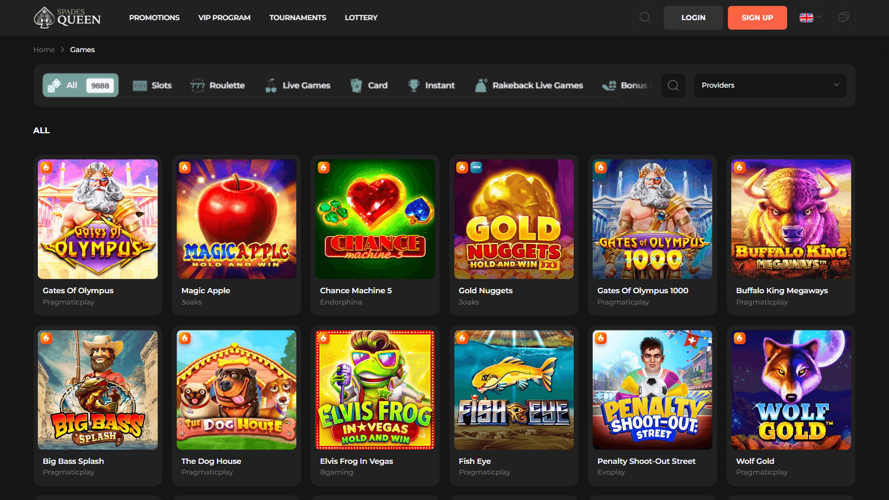This screenshot has width=889, height=500.
Task: Open the chat support icon
Action: point(843,18)
